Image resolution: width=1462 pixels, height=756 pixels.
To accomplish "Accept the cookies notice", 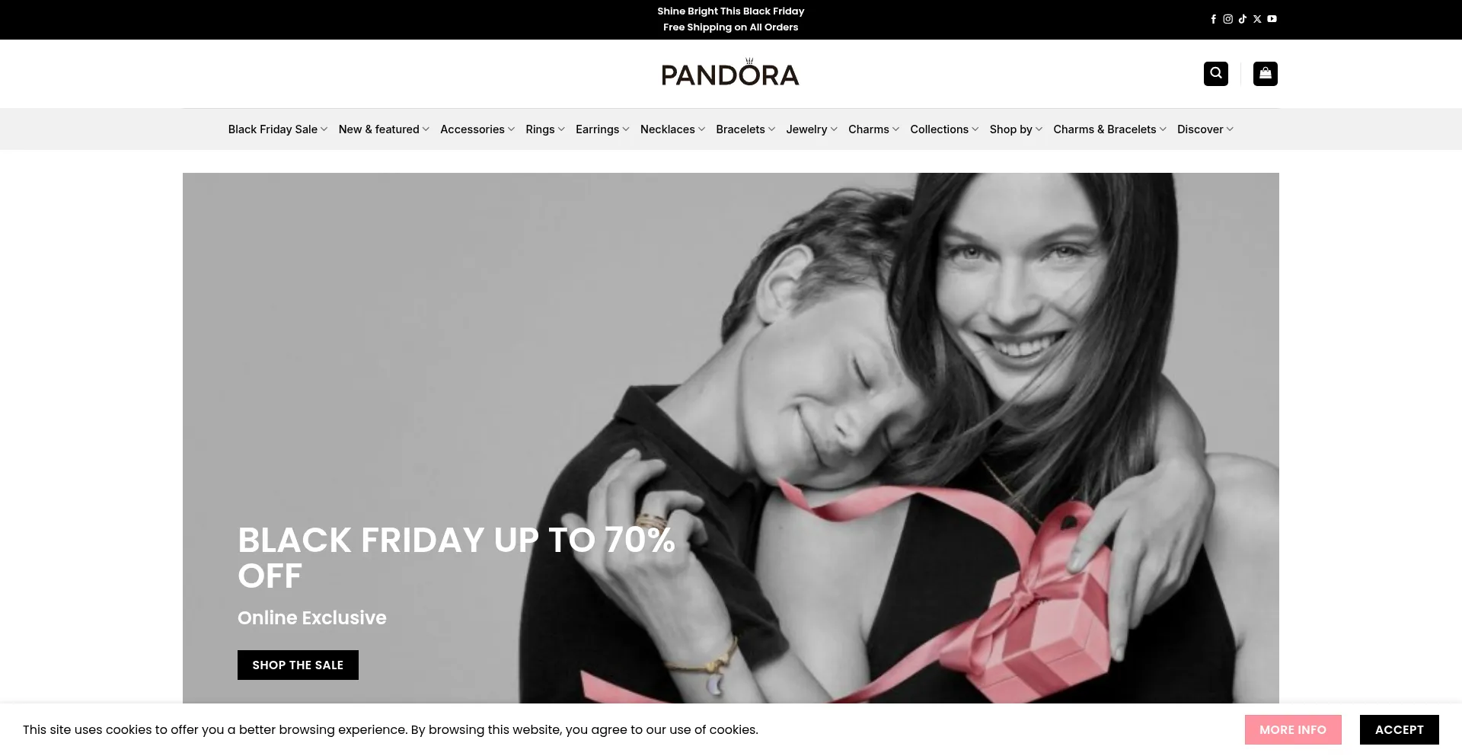I will pyautogui.click(x=1399, y=729).
